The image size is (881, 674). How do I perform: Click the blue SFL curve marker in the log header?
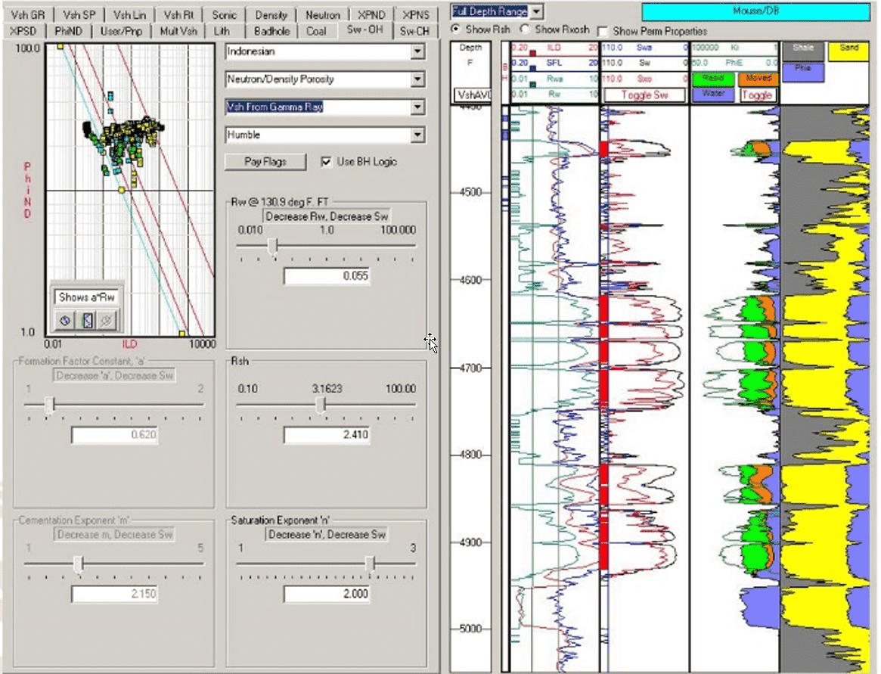pyautogui.click(x=533, y=67)
